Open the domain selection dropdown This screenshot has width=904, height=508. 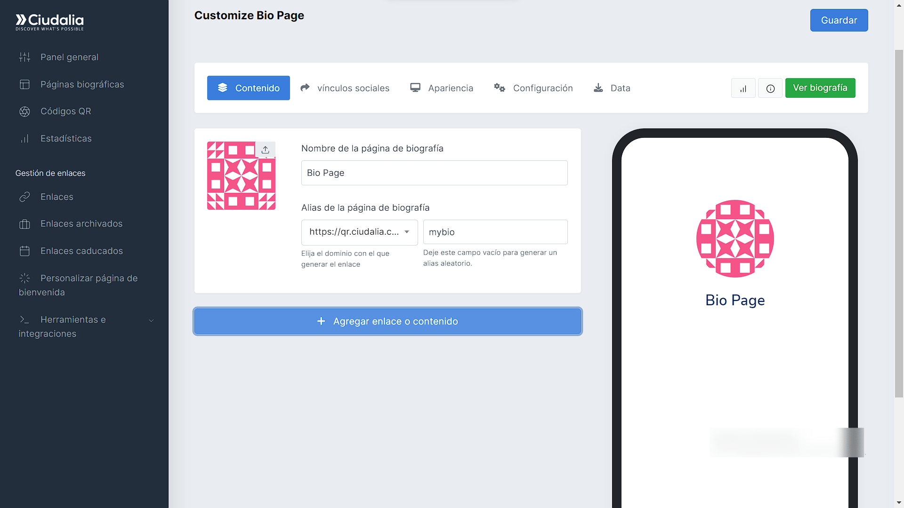point(359,232)
